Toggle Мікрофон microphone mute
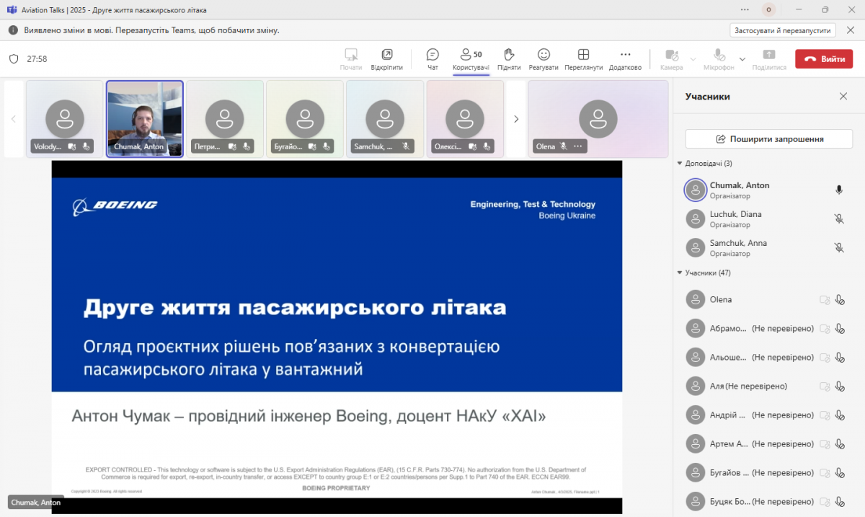The height and width of the screenshot is (517, 865). (719, 58)
